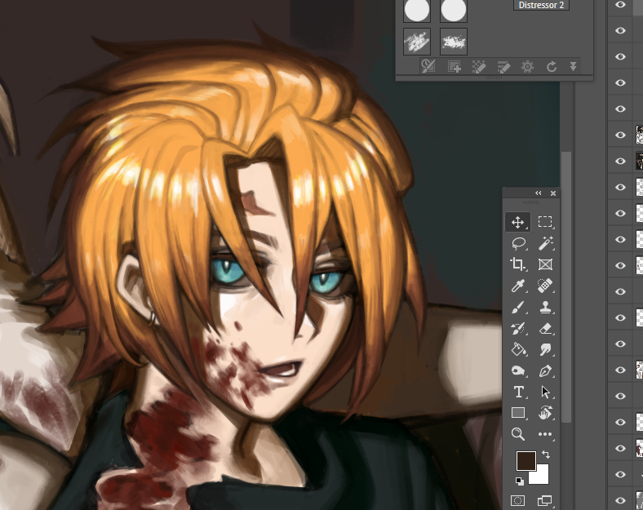Collapse the toolbar with the double-arrow
Viewport: 643px width, 510px height.
click(x=538, y=193)
